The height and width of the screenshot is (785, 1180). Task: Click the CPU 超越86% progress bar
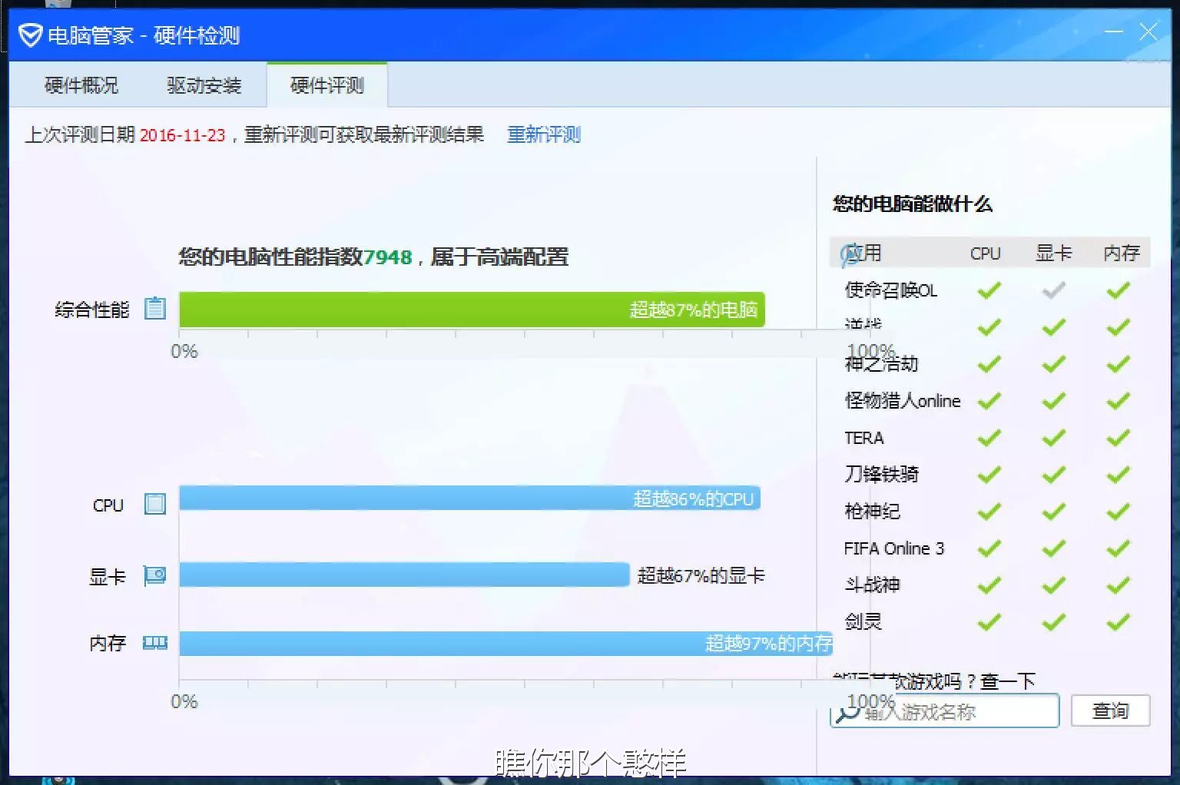[x=469, y=498]
